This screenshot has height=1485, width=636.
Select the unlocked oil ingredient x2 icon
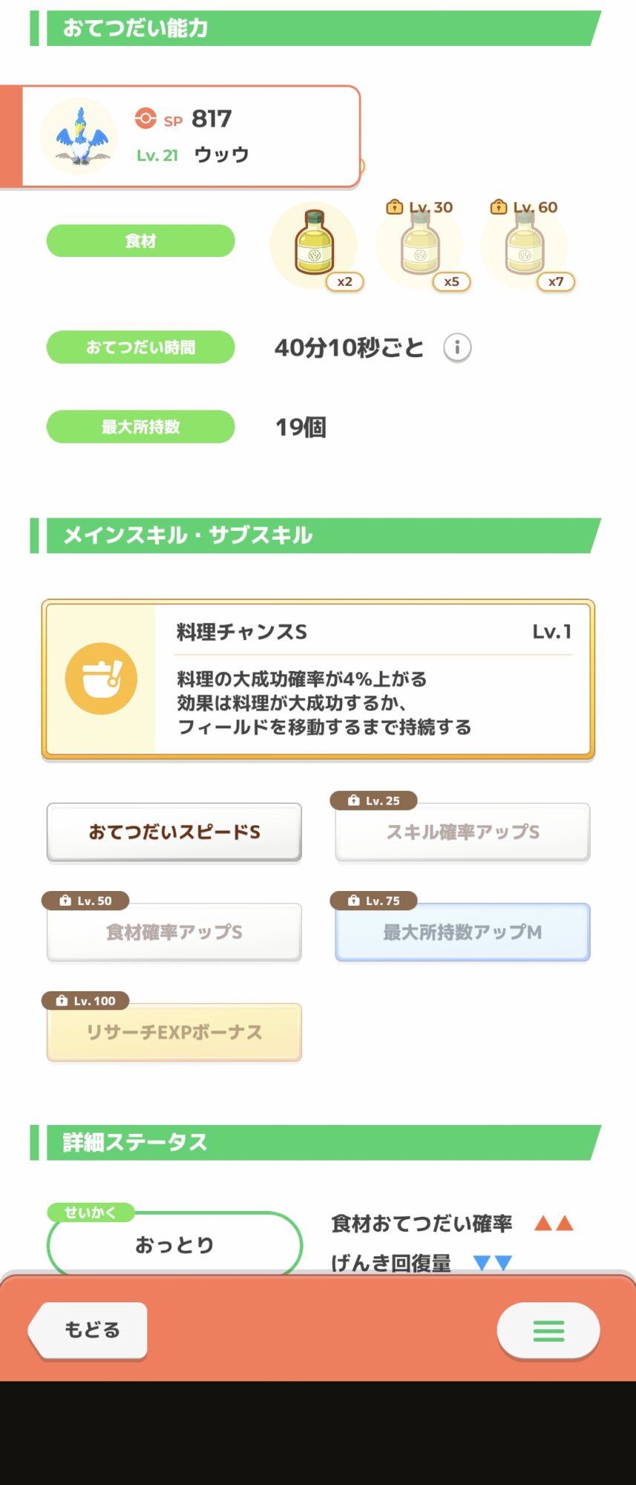click(314, 244)
